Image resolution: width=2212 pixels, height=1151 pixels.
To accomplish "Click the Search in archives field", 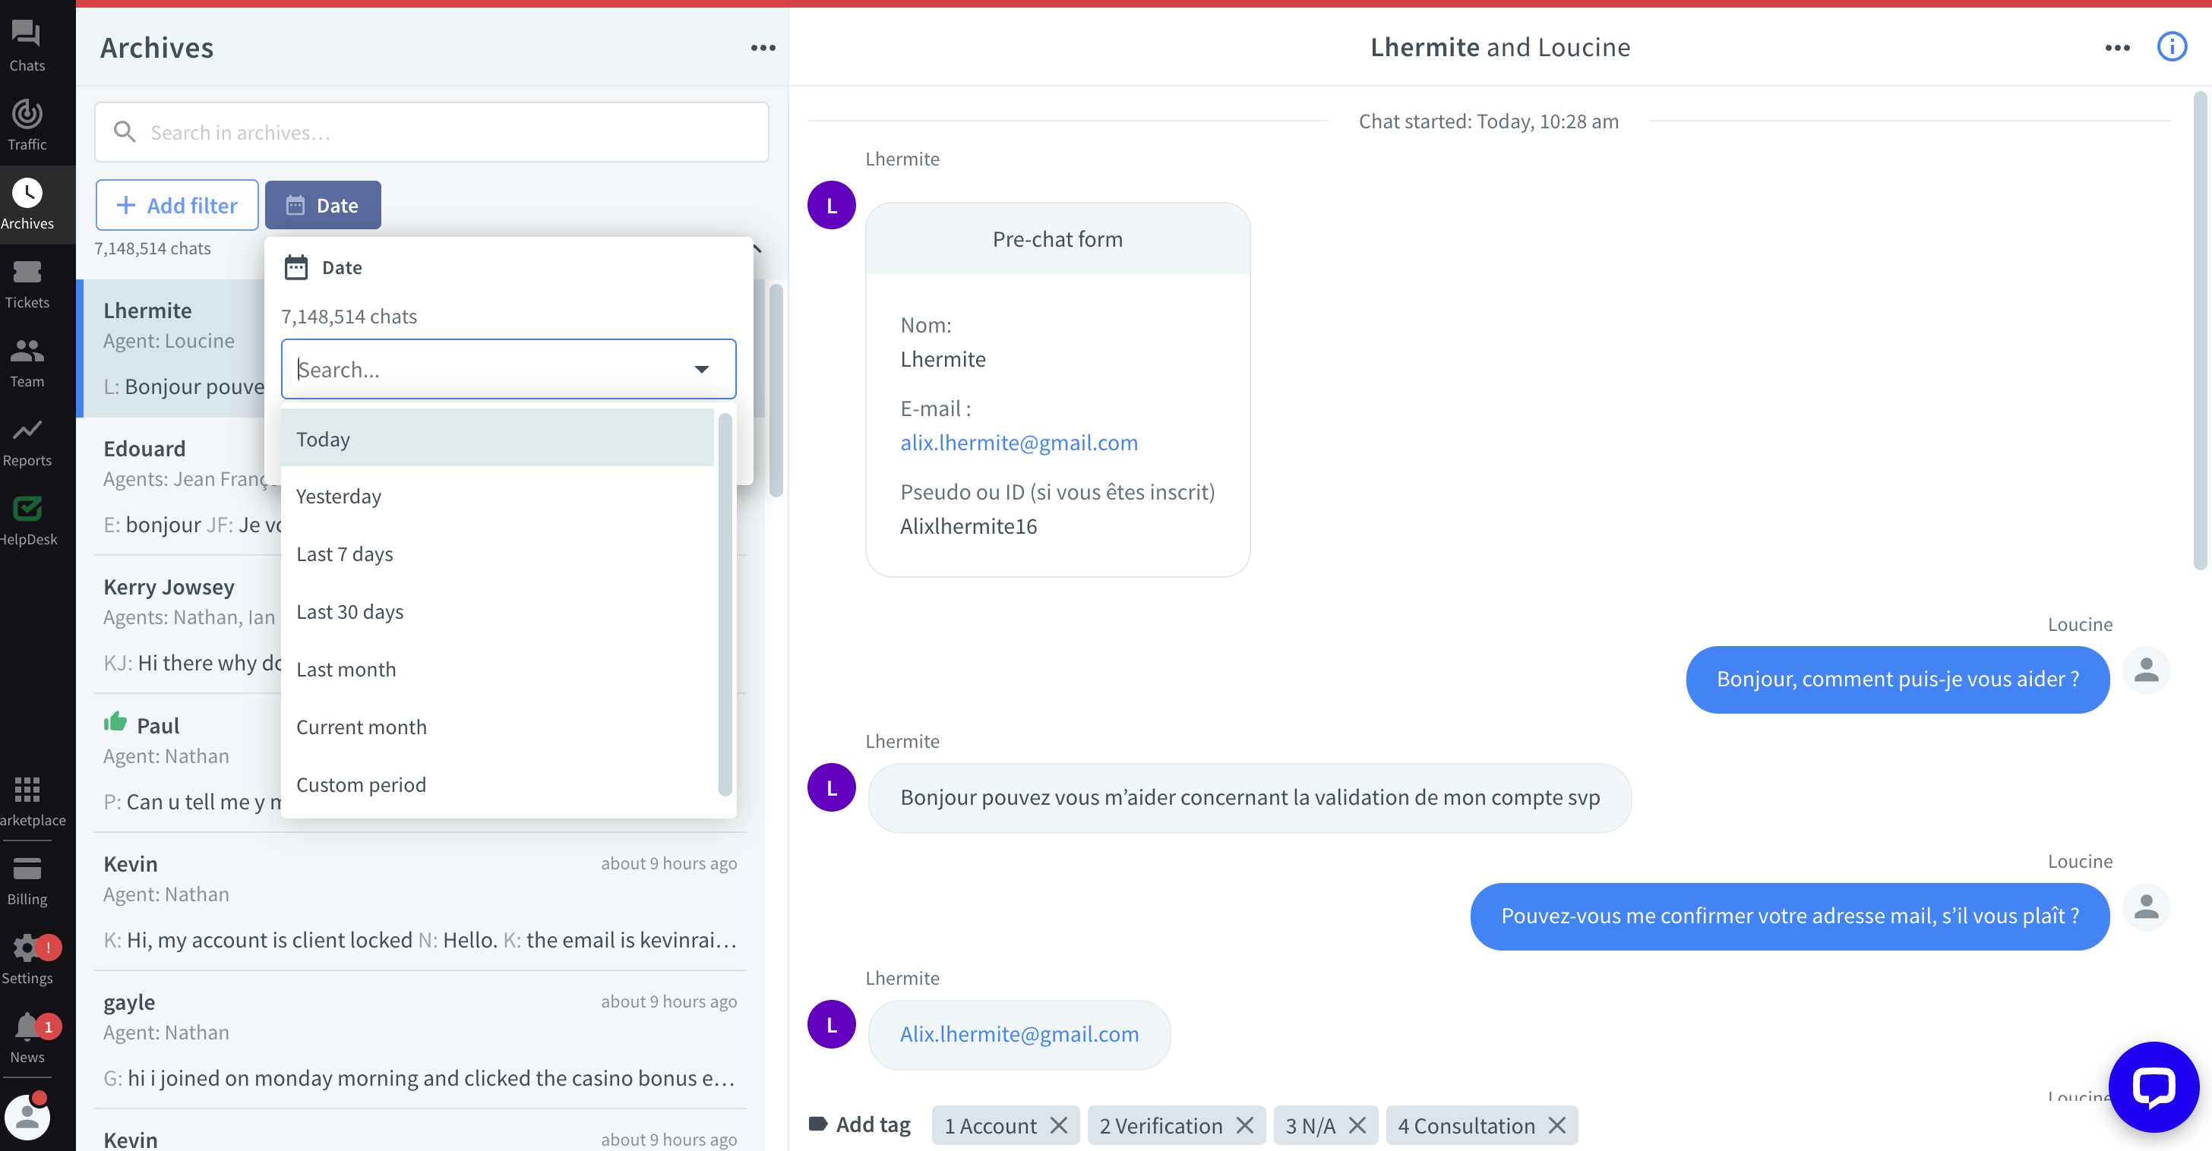I will 431,132.
